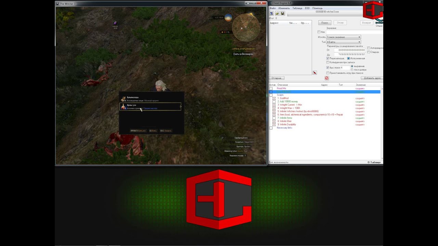Click the E Взять loot button

[x=153, y=131]
